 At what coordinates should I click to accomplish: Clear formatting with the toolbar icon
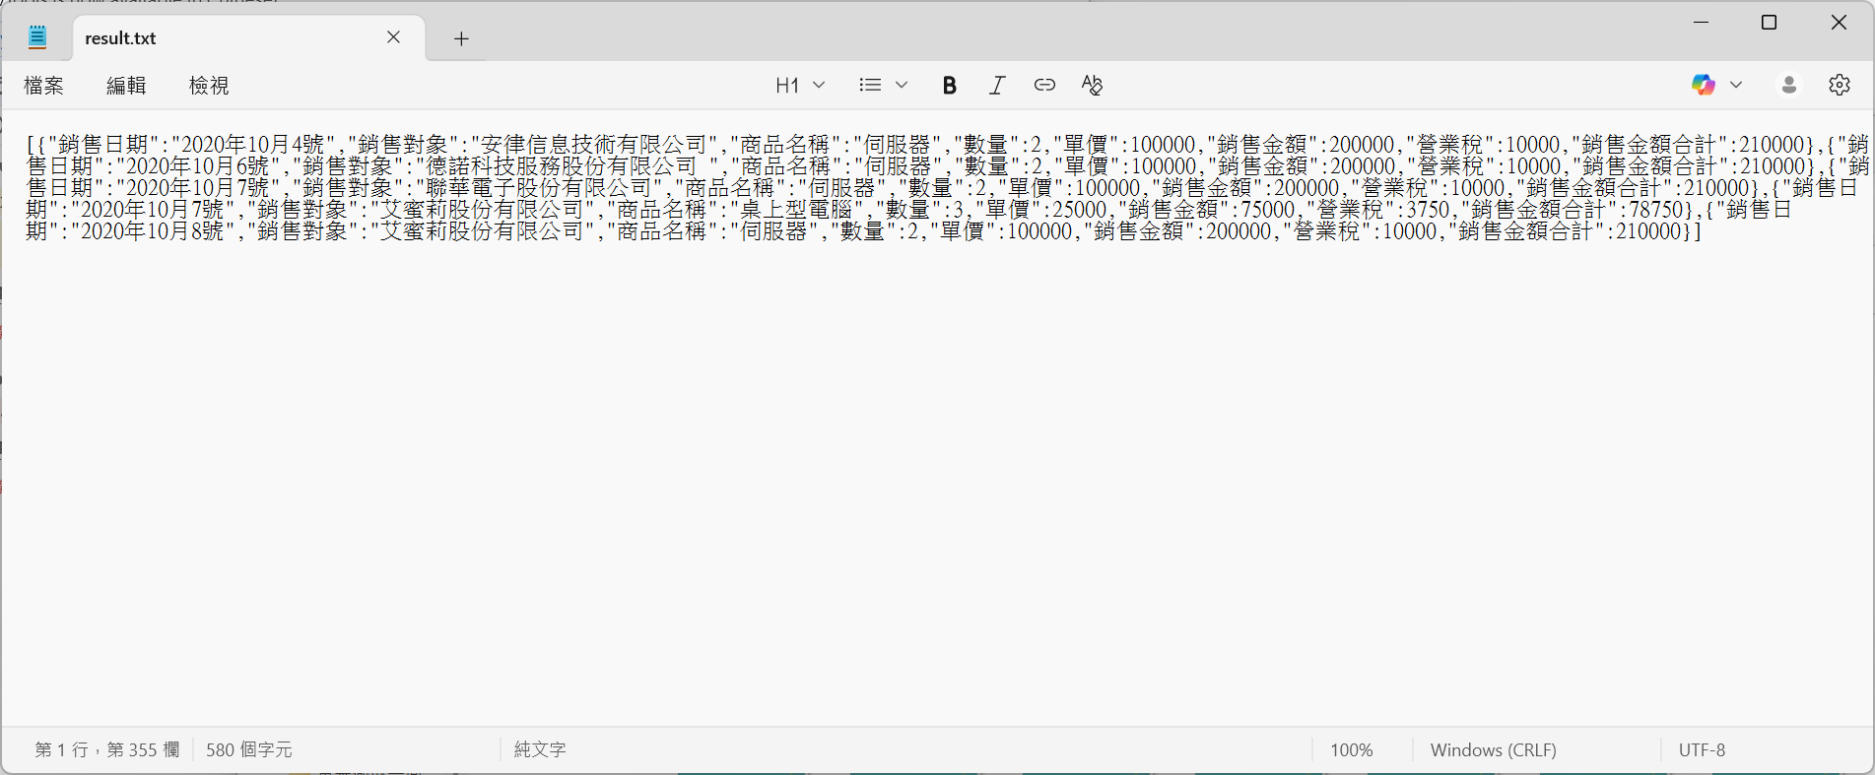coord(1092,86)
